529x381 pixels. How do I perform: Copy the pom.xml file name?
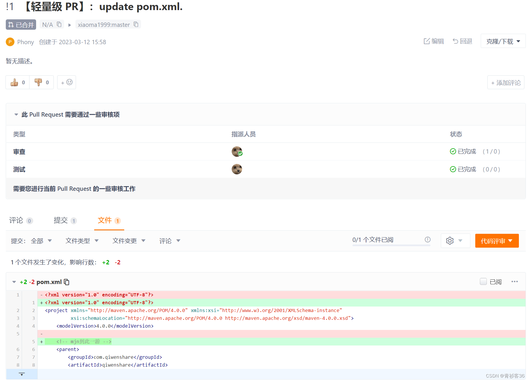click(67, 282)
